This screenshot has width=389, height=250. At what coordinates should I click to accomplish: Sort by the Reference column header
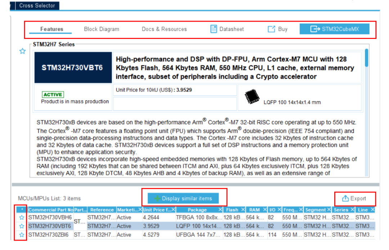click(x=102, y=210)
